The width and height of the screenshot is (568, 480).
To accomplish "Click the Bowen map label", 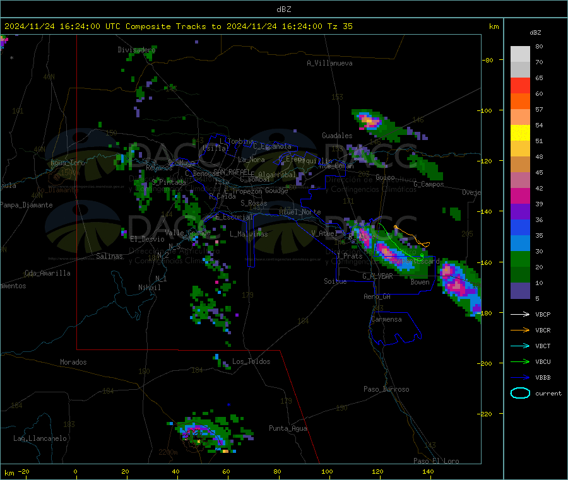I will [x=420, y=282].
